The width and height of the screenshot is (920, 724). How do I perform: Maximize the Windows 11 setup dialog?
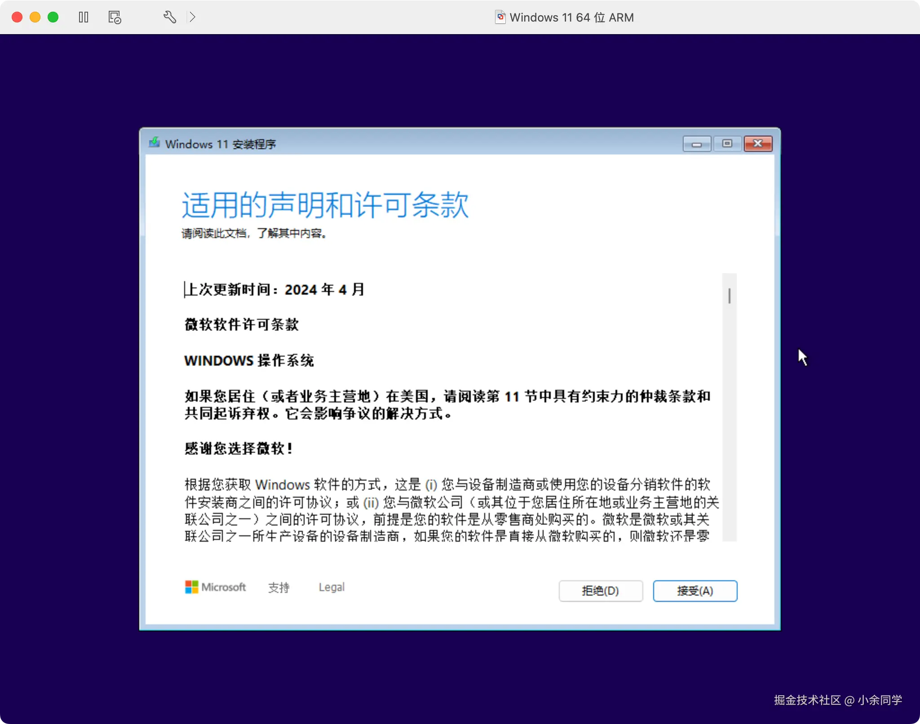[727, 144]
